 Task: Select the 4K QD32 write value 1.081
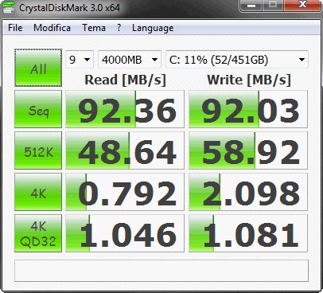click(248, 233)
